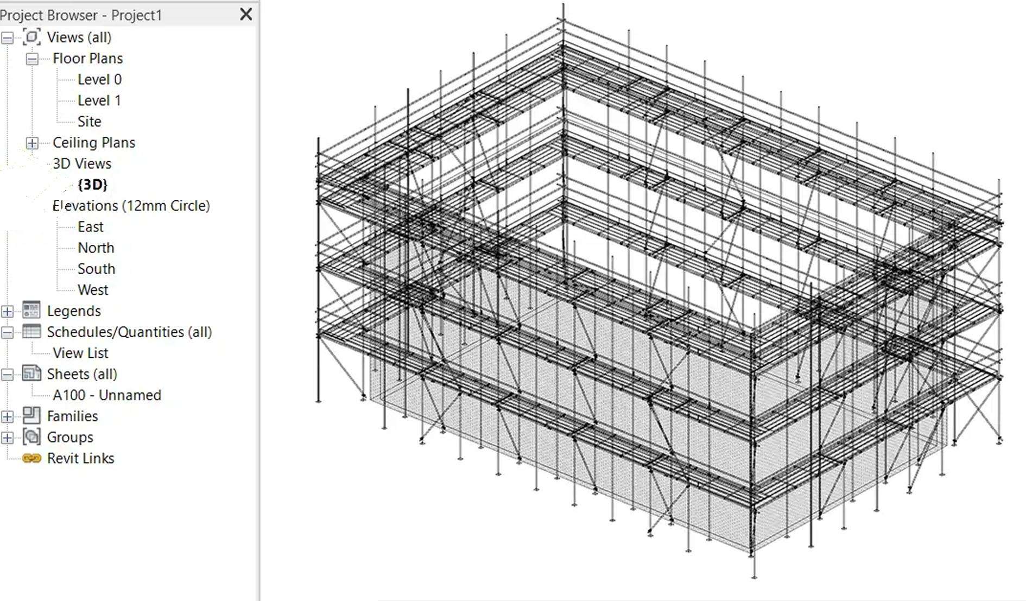Screen dimensions: 1026x601
Task: Close the Project Browser panel
Action: (x=246, y=15)
